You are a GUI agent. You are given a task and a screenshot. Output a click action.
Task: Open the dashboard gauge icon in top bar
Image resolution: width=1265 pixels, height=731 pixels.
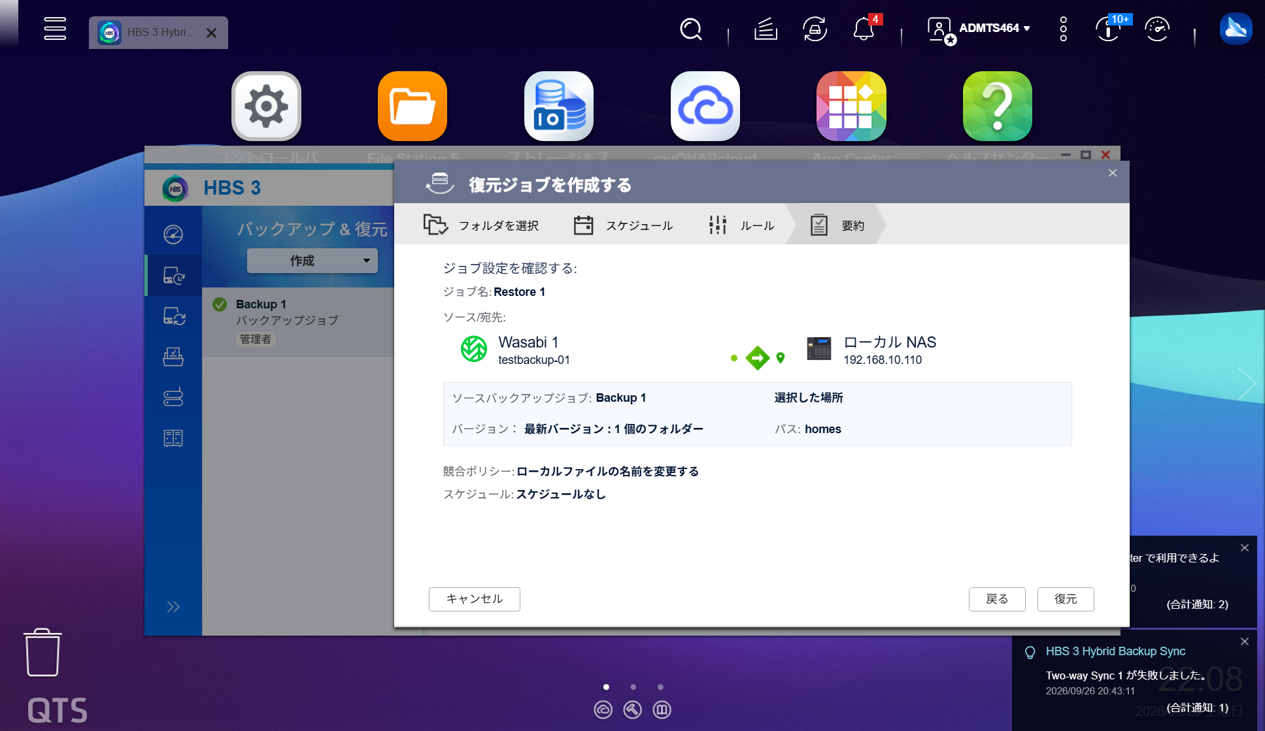click(x=1157, y=29)
